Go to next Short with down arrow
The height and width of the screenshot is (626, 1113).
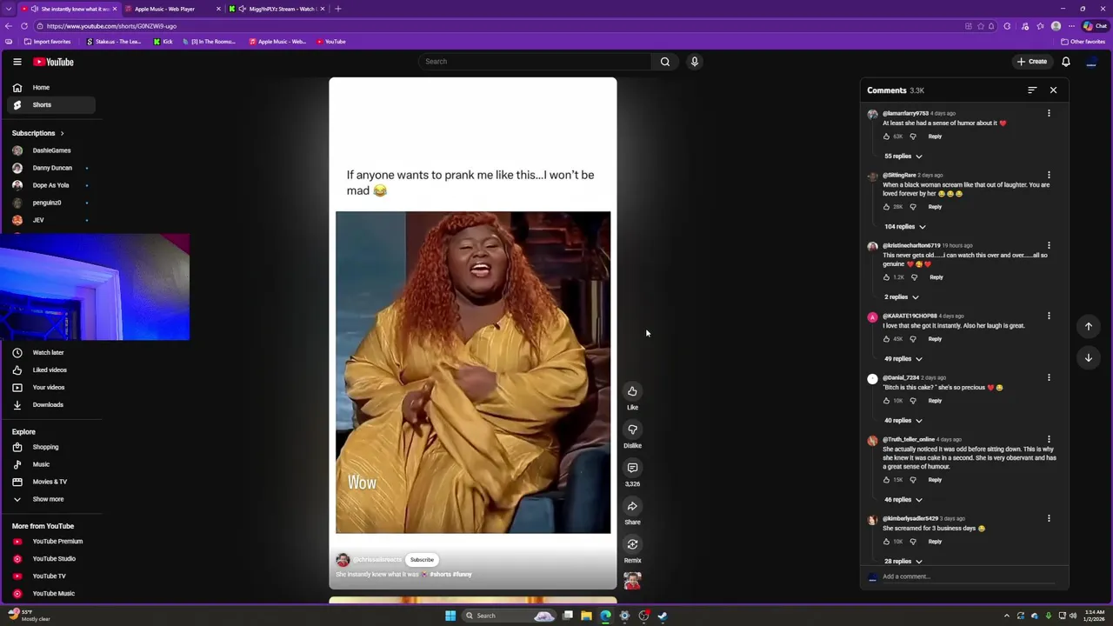pos(1089,357)
